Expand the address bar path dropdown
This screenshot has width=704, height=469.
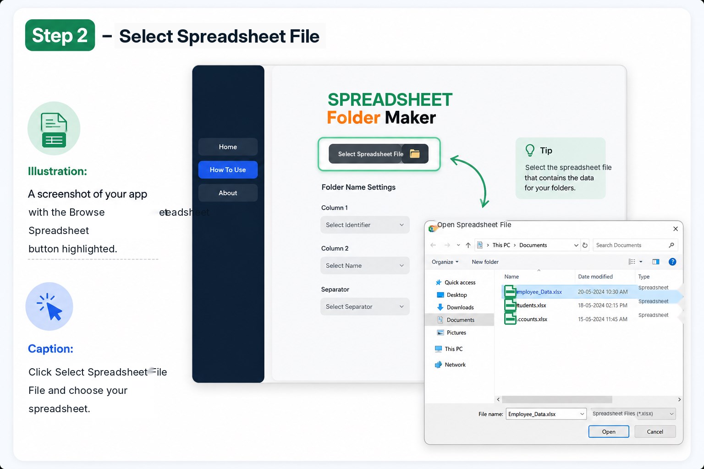(576, 245)
